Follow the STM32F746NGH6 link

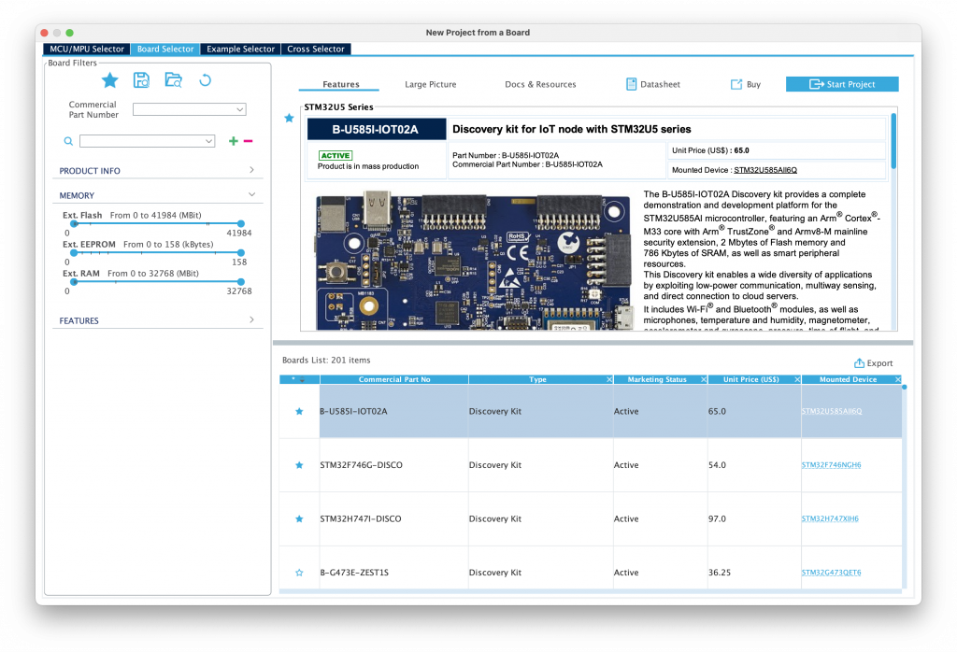point(831,465)
